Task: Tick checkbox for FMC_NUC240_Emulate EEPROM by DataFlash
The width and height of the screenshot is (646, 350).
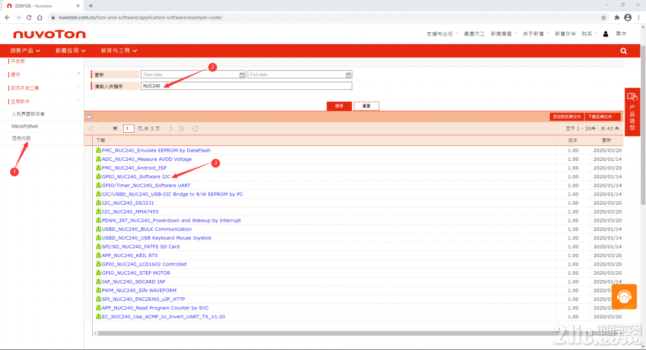Action: (88, 151)
